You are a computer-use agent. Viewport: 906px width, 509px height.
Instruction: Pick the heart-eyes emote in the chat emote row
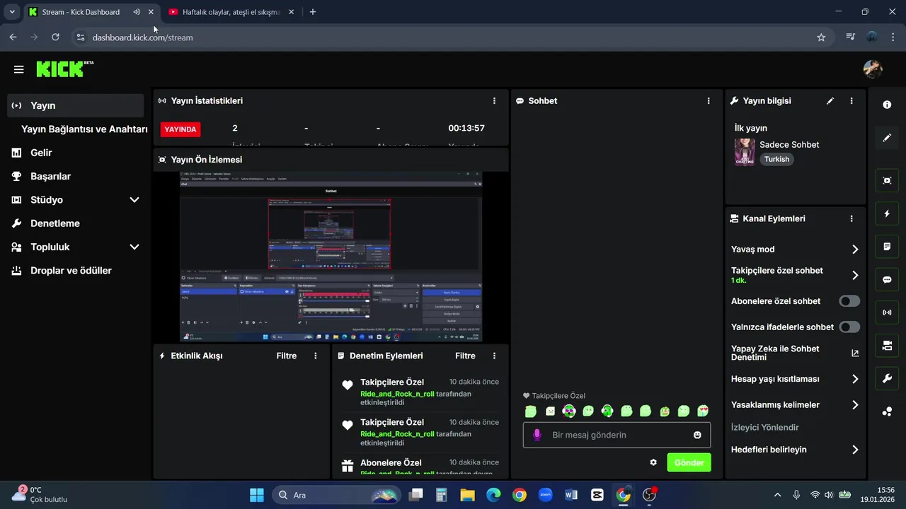[x=703, y=411]
